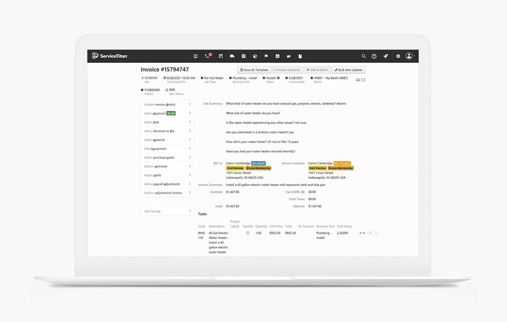The image size is (507, 322).
Task: Expand the Job Costing panel
Action: pyautogui.click(x=167, y=211)
